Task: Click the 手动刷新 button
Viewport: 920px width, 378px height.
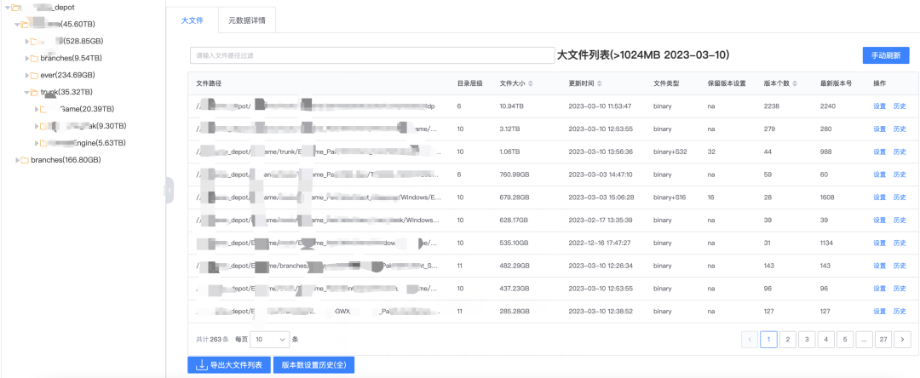Action: [885, 55]
